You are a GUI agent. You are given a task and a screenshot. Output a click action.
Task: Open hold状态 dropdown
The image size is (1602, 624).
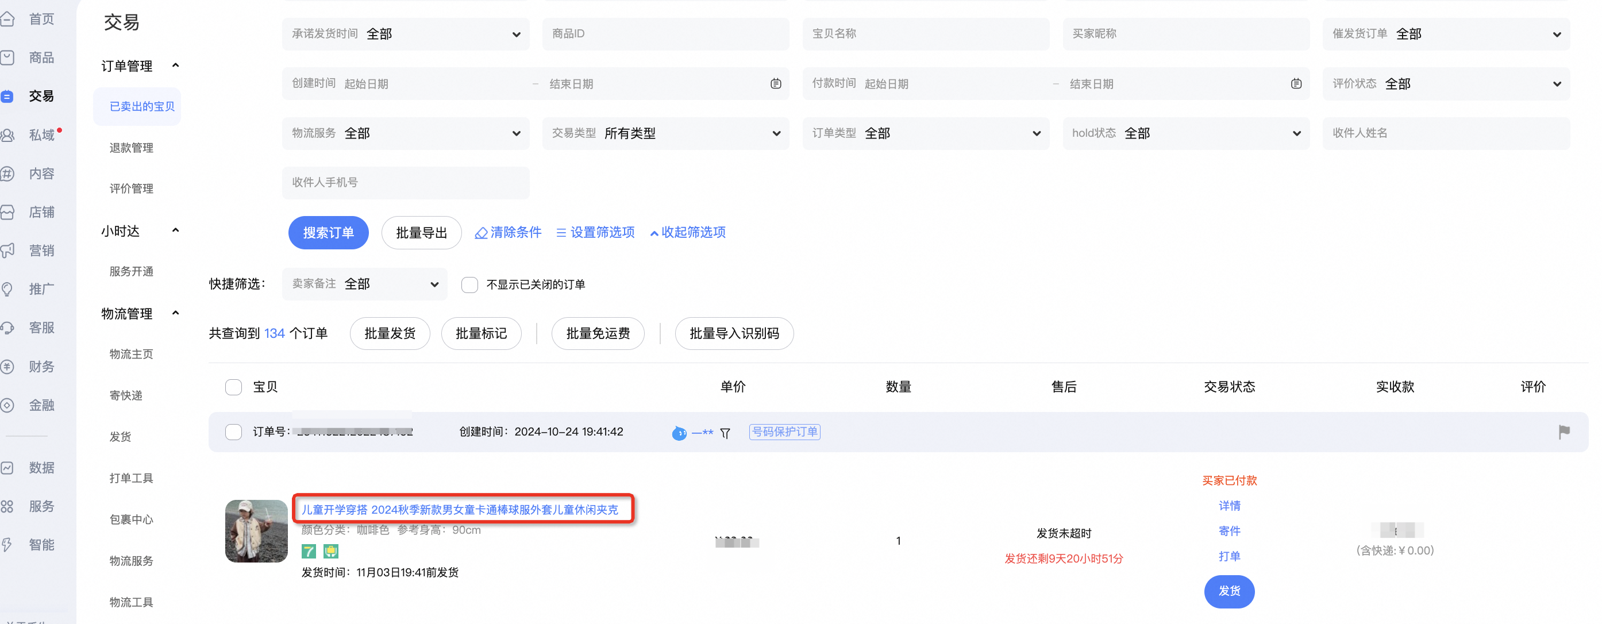1186,133
